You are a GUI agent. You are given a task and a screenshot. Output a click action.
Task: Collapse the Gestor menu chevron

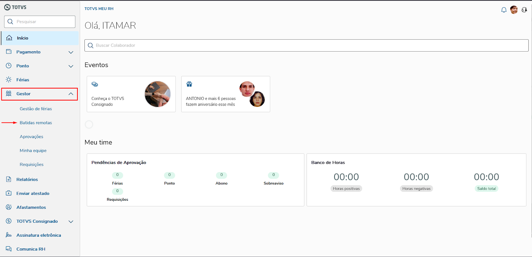coord(71,94)
